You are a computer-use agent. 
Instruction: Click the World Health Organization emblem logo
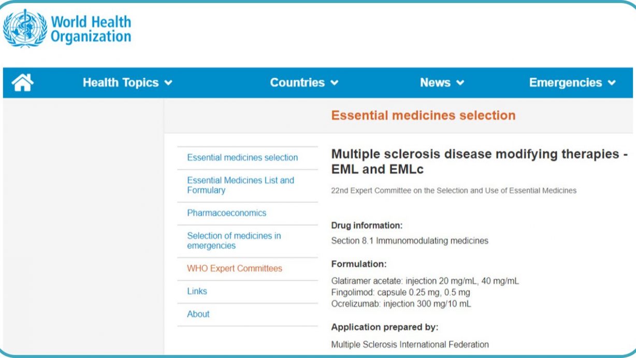pyautogui.click(x=25, y=28)
